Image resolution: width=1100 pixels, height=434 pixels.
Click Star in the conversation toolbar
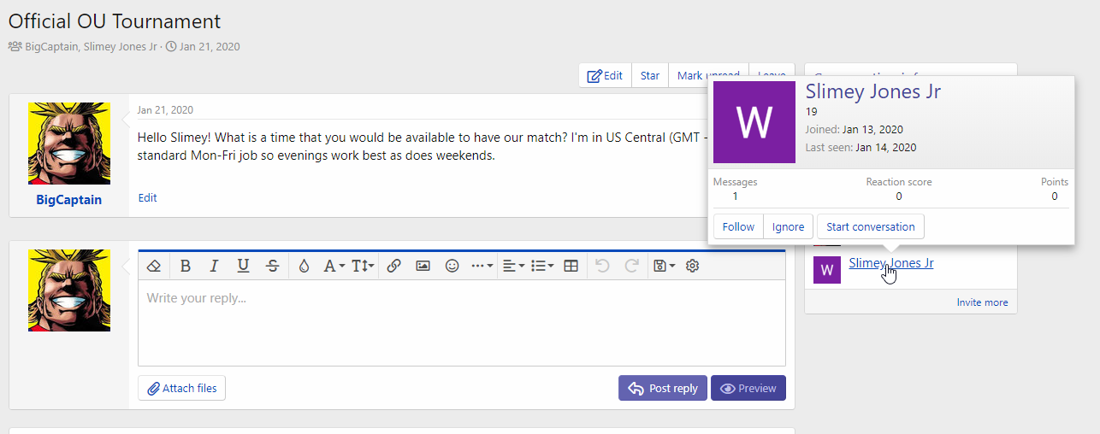(x=650, y=75)
